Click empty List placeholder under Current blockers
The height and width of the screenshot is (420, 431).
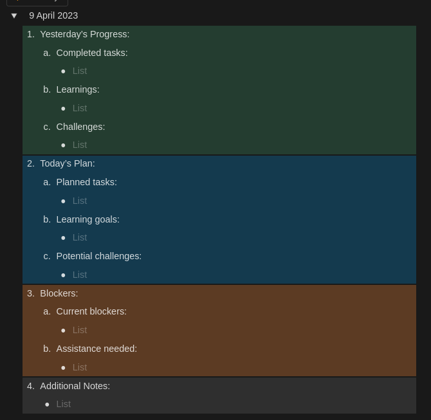tap(80, 330)
